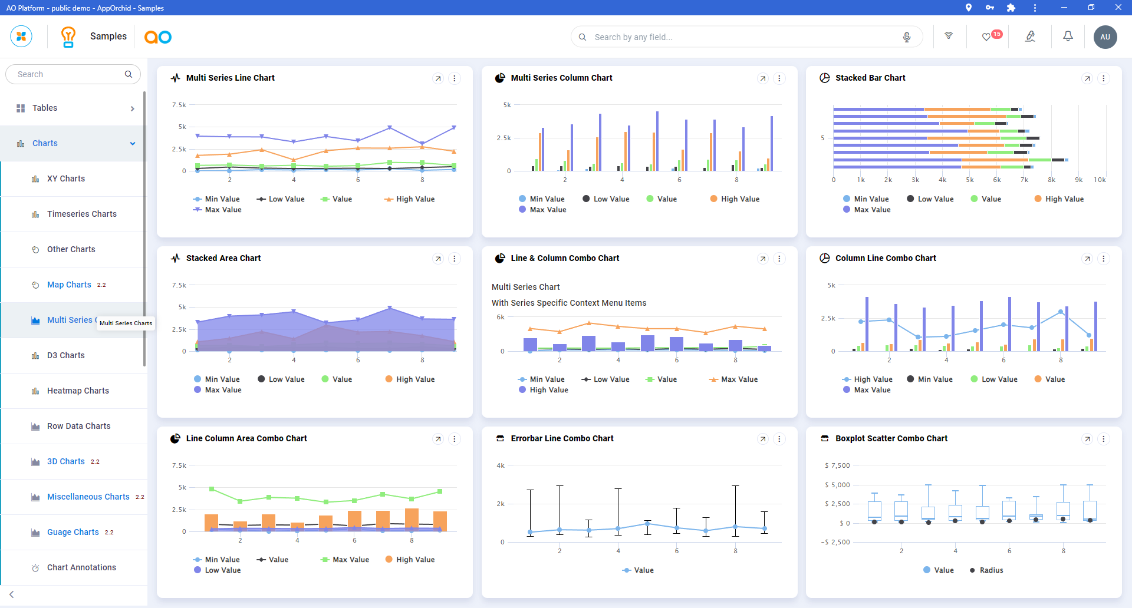Open the app launcher grid icon

coord(21,37)
